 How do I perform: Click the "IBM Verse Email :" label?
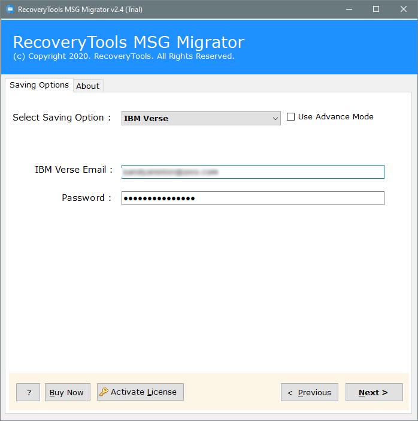(74, 170)
